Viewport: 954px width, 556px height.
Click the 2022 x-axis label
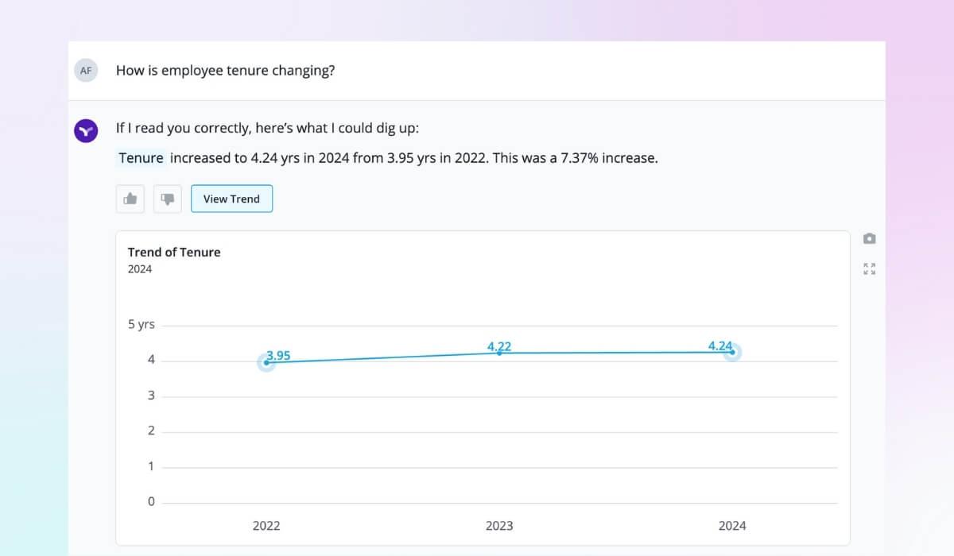[266, 526]
